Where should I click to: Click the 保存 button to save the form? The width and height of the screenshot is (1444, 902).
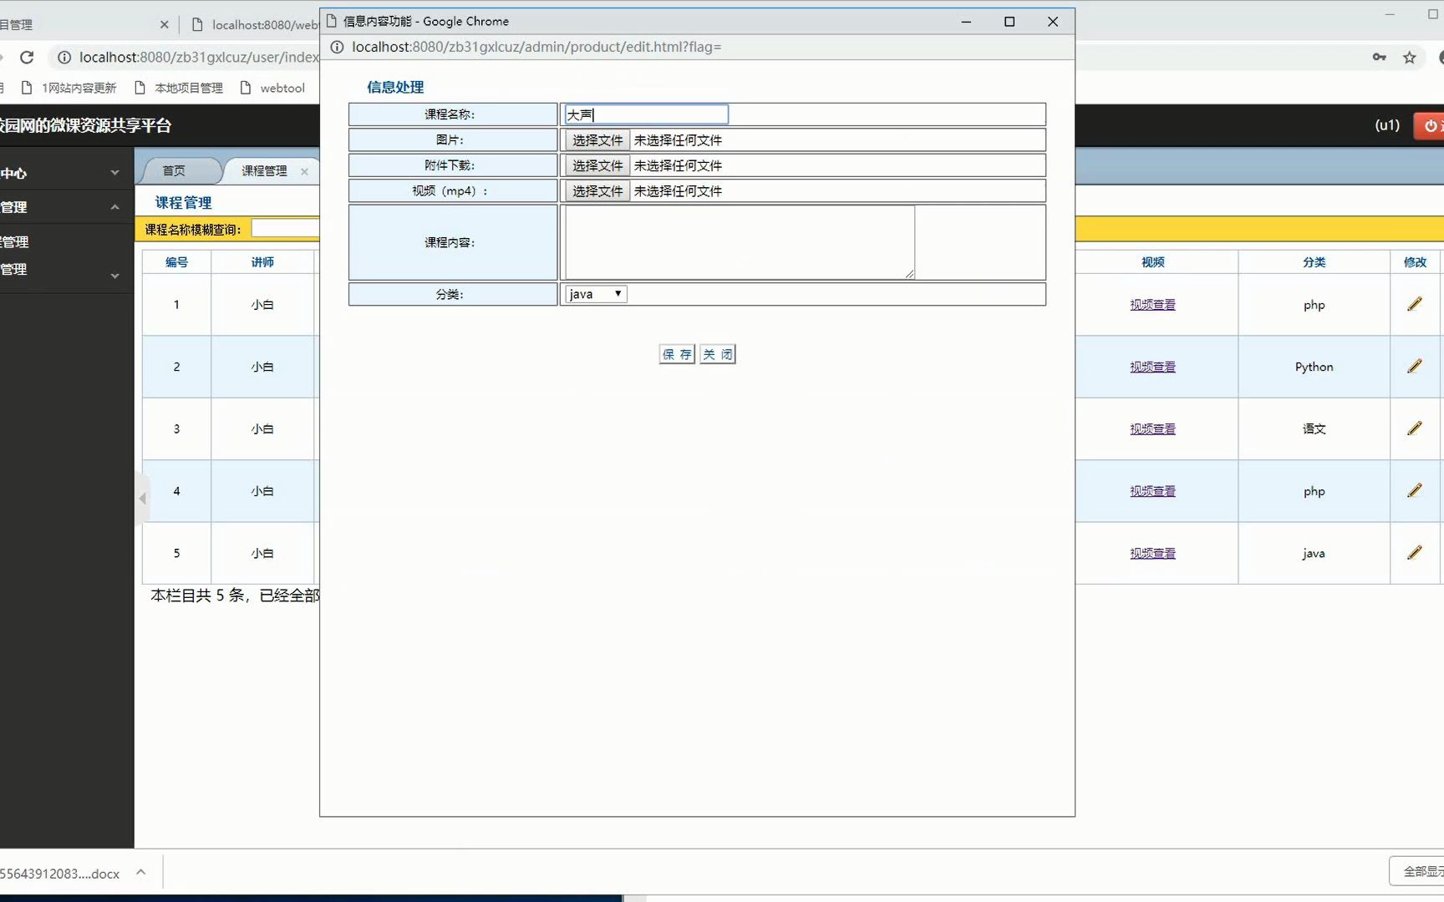tap(676, 353)
